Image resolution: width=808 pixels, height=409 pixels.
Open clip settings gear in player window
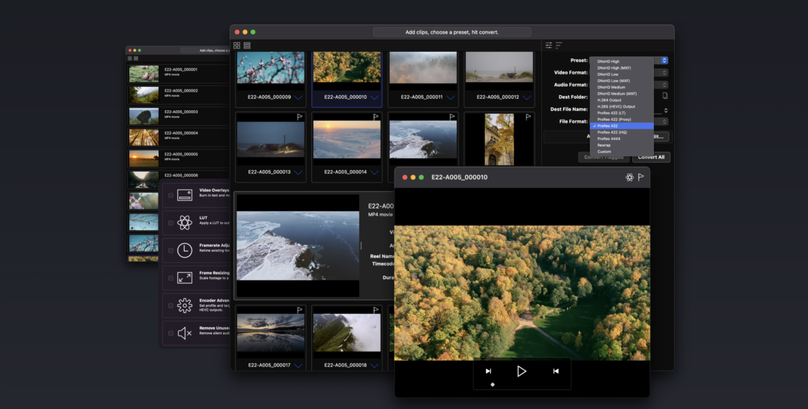(x=630, y=177)
